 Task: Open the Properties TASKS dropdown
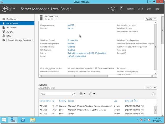151,19
